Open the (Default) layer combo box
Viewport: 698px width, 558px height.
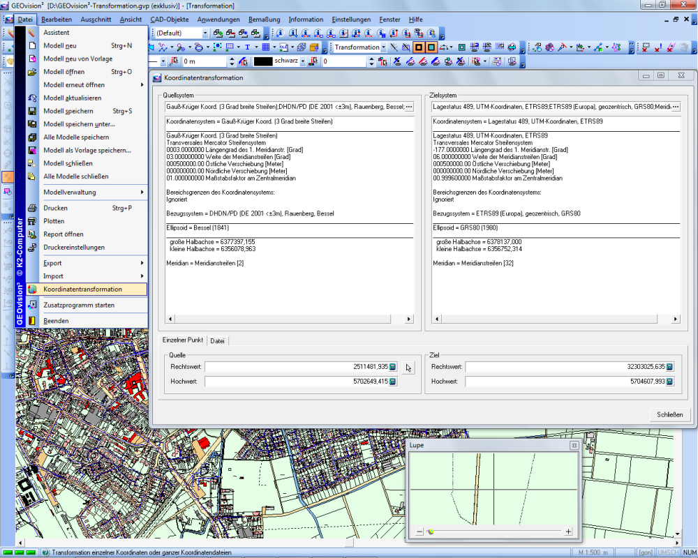tap(181, 33)
